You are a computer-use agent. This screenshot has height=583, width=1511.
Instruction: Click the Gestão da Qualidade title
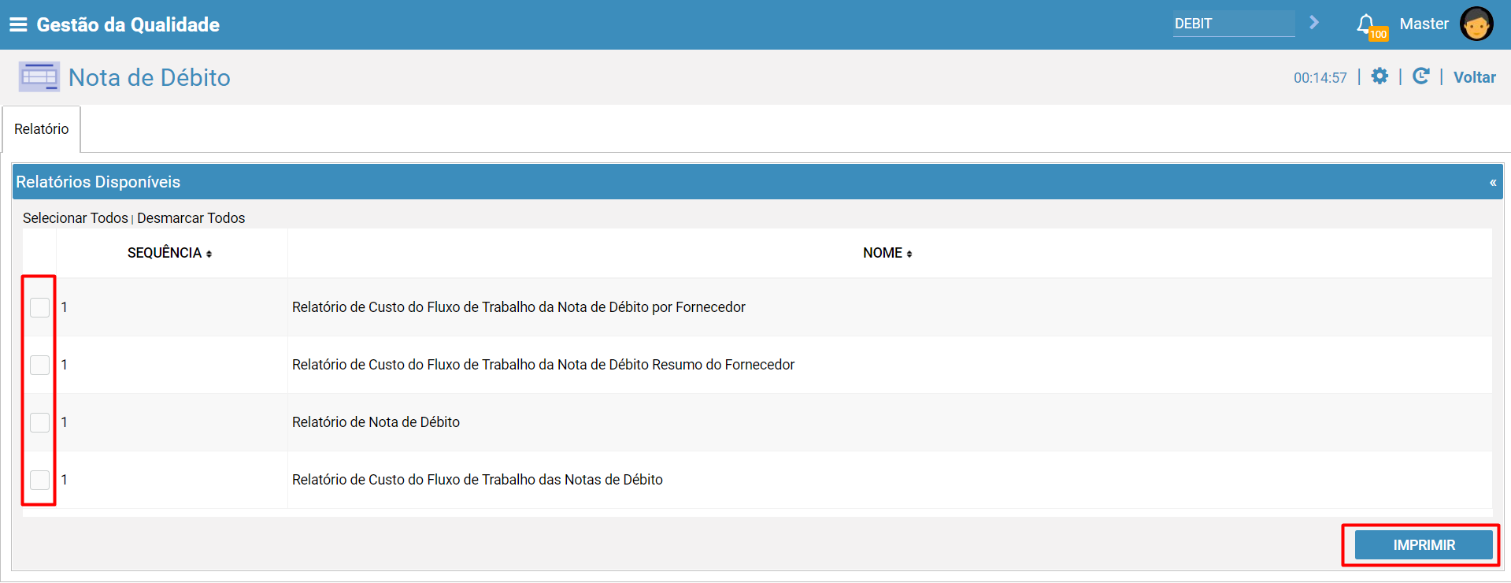point(128,24)
